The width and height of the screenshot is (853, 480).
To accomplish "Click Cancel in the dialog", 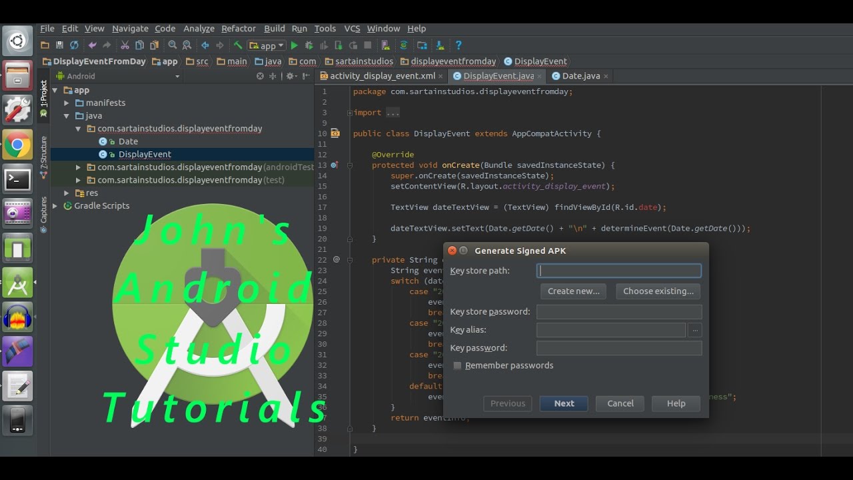I will point(620,403).
